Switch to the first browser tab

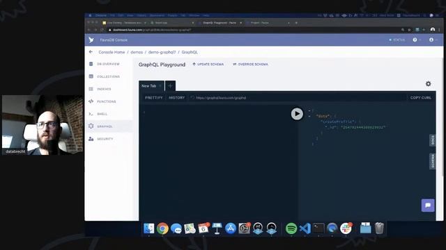click(123, 23)
